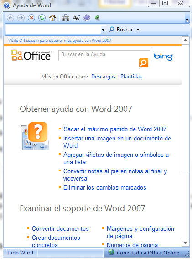Open Márgenes y configuración de página link
The width and height of the screenshot is (192, 259).
[140, 232]
